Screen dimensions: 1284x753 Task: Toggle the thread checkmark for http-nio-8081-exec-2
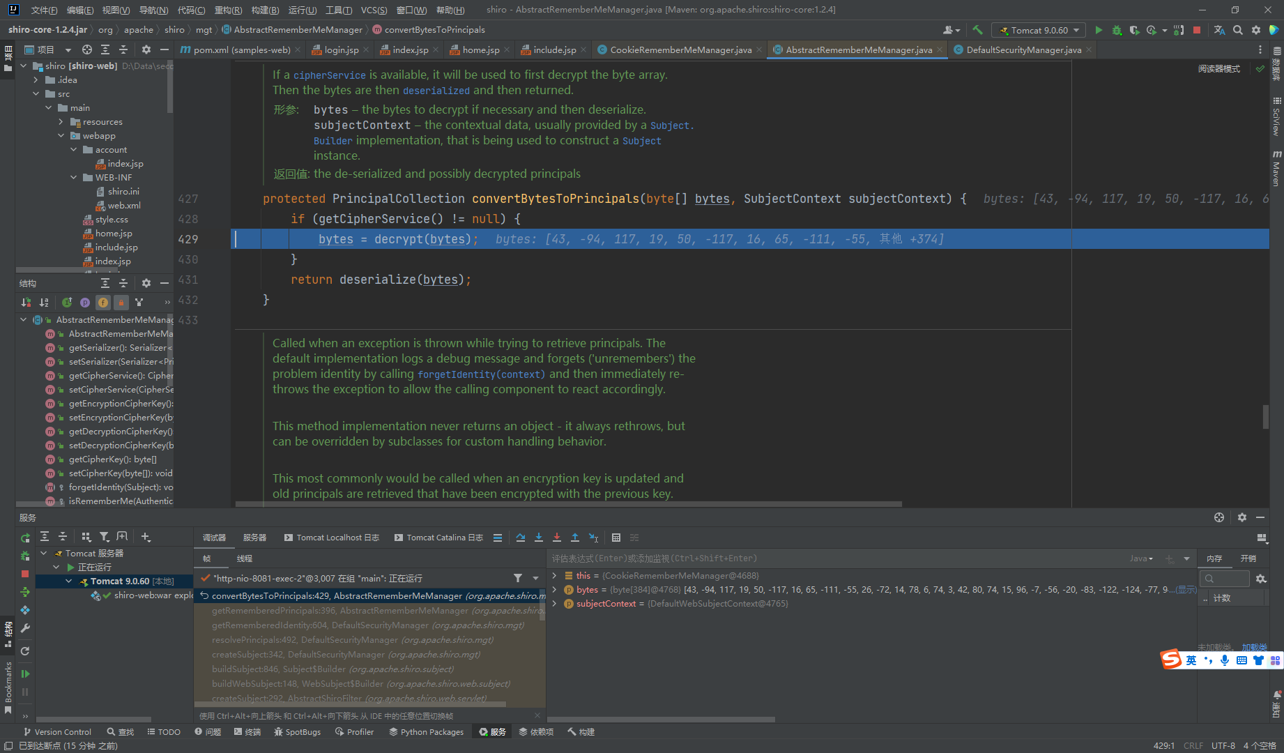click(x=206, y=578)
